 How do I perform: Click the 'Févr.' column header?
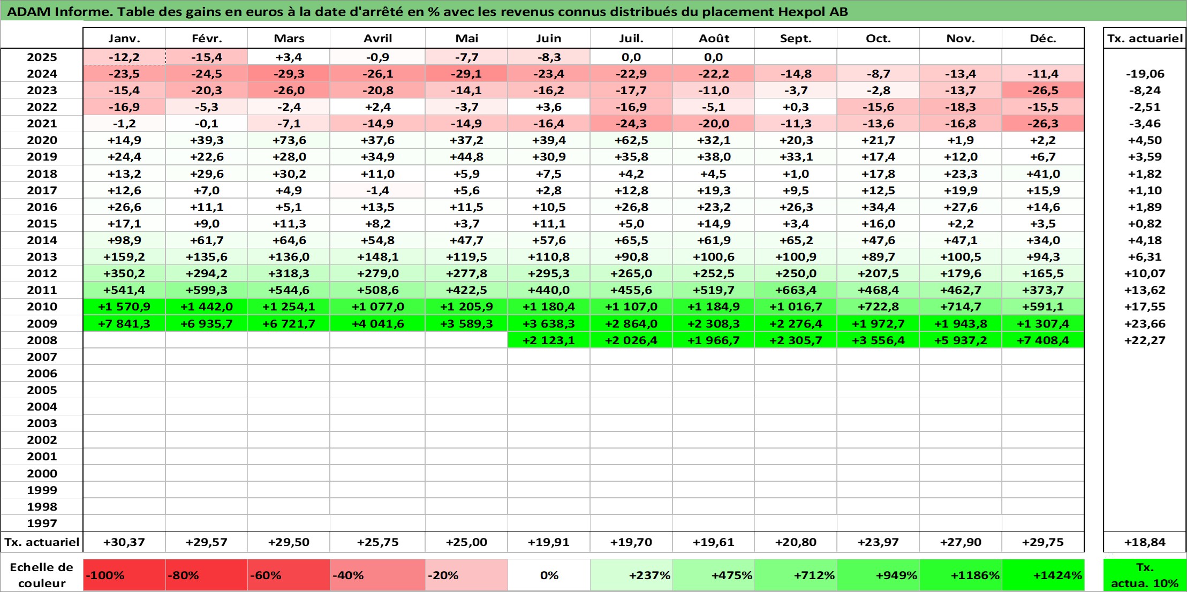click(207, 38)
